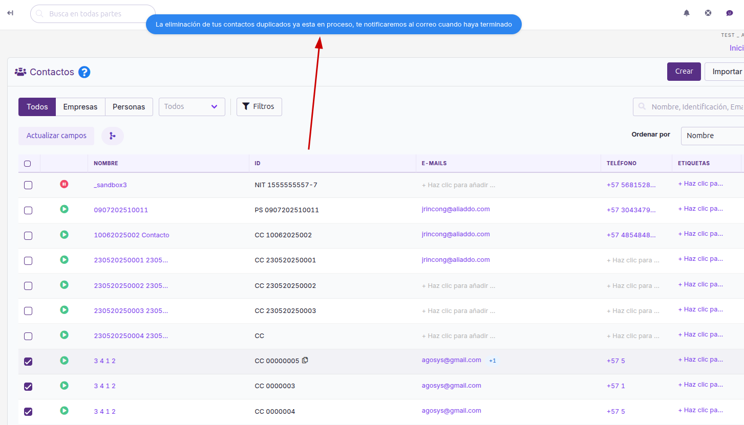Viewport: 744px width, 425px height.
Task: Click the merge contacts branch icon
Action: point(113,136)
